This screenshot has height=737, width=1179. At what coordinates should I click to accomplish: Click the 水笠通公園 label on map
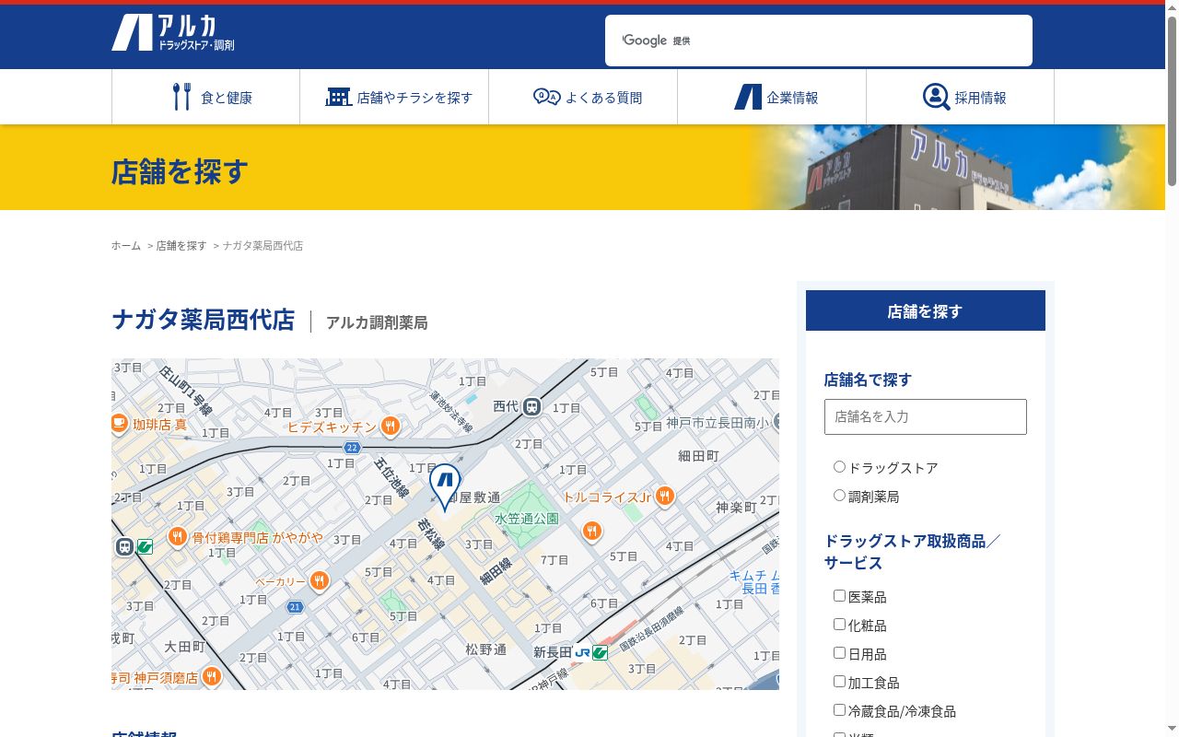coord(527,519)
